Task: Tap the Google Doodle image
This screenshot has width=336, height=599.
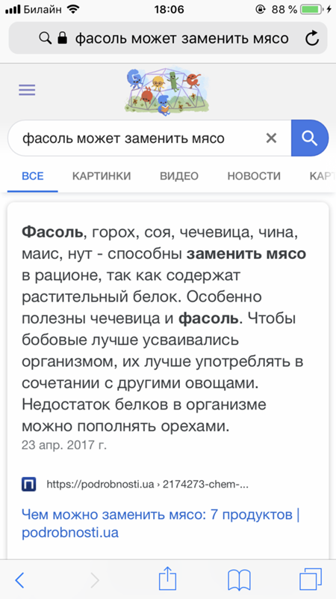Action: pos(167,92)
